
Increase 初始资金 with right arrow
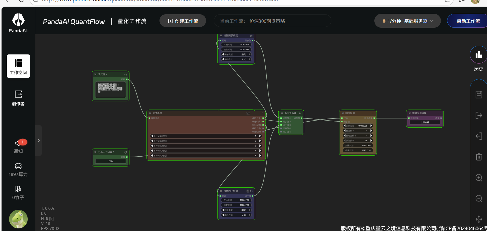pyautogui.click(x=371, y=126)
